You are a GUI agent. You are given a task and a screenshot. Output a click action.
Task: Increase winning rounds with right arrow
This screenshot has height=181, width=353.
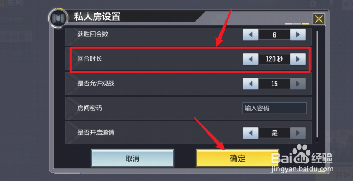click(298, 35)
